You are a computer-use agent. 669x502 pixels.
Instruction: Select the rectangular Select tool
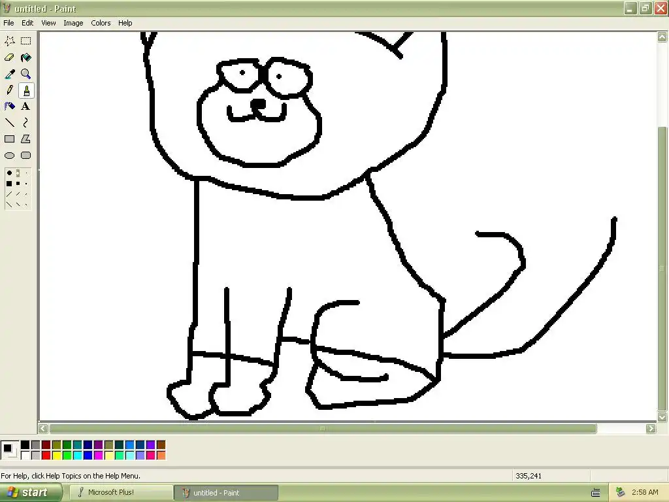(26, 41)
